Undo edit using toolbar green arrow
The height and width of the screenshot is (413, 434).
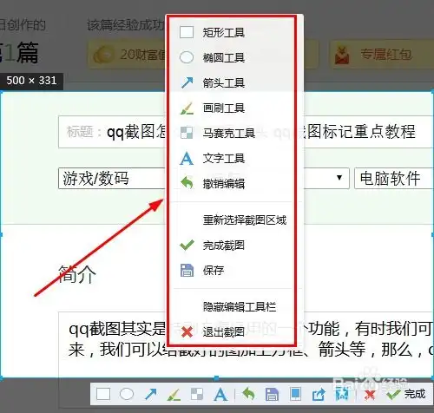tap(249, 394)
